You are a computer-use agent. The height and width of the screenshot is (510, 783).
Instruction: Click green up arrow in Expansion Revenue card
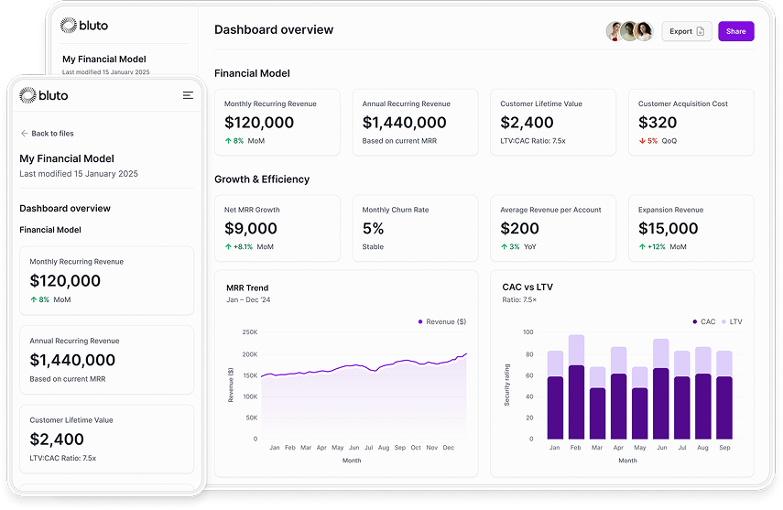click(x=642, y=247)
